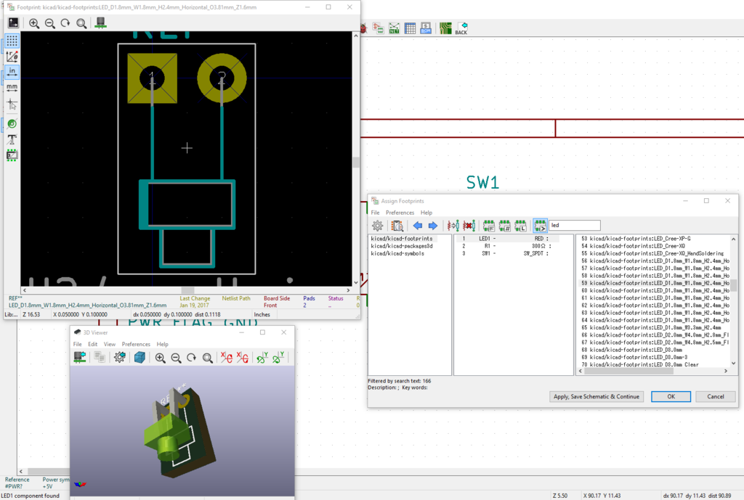Select LED1 RED component row
744x500 pixels.
pos(508,239)
